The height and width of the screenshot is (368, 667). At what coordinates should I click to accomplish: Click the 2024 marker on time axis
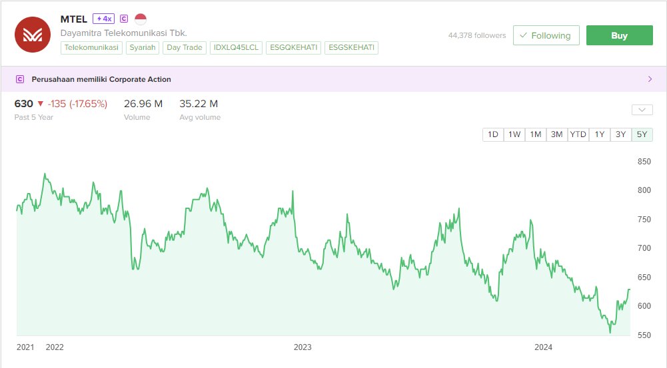[543, 347]
